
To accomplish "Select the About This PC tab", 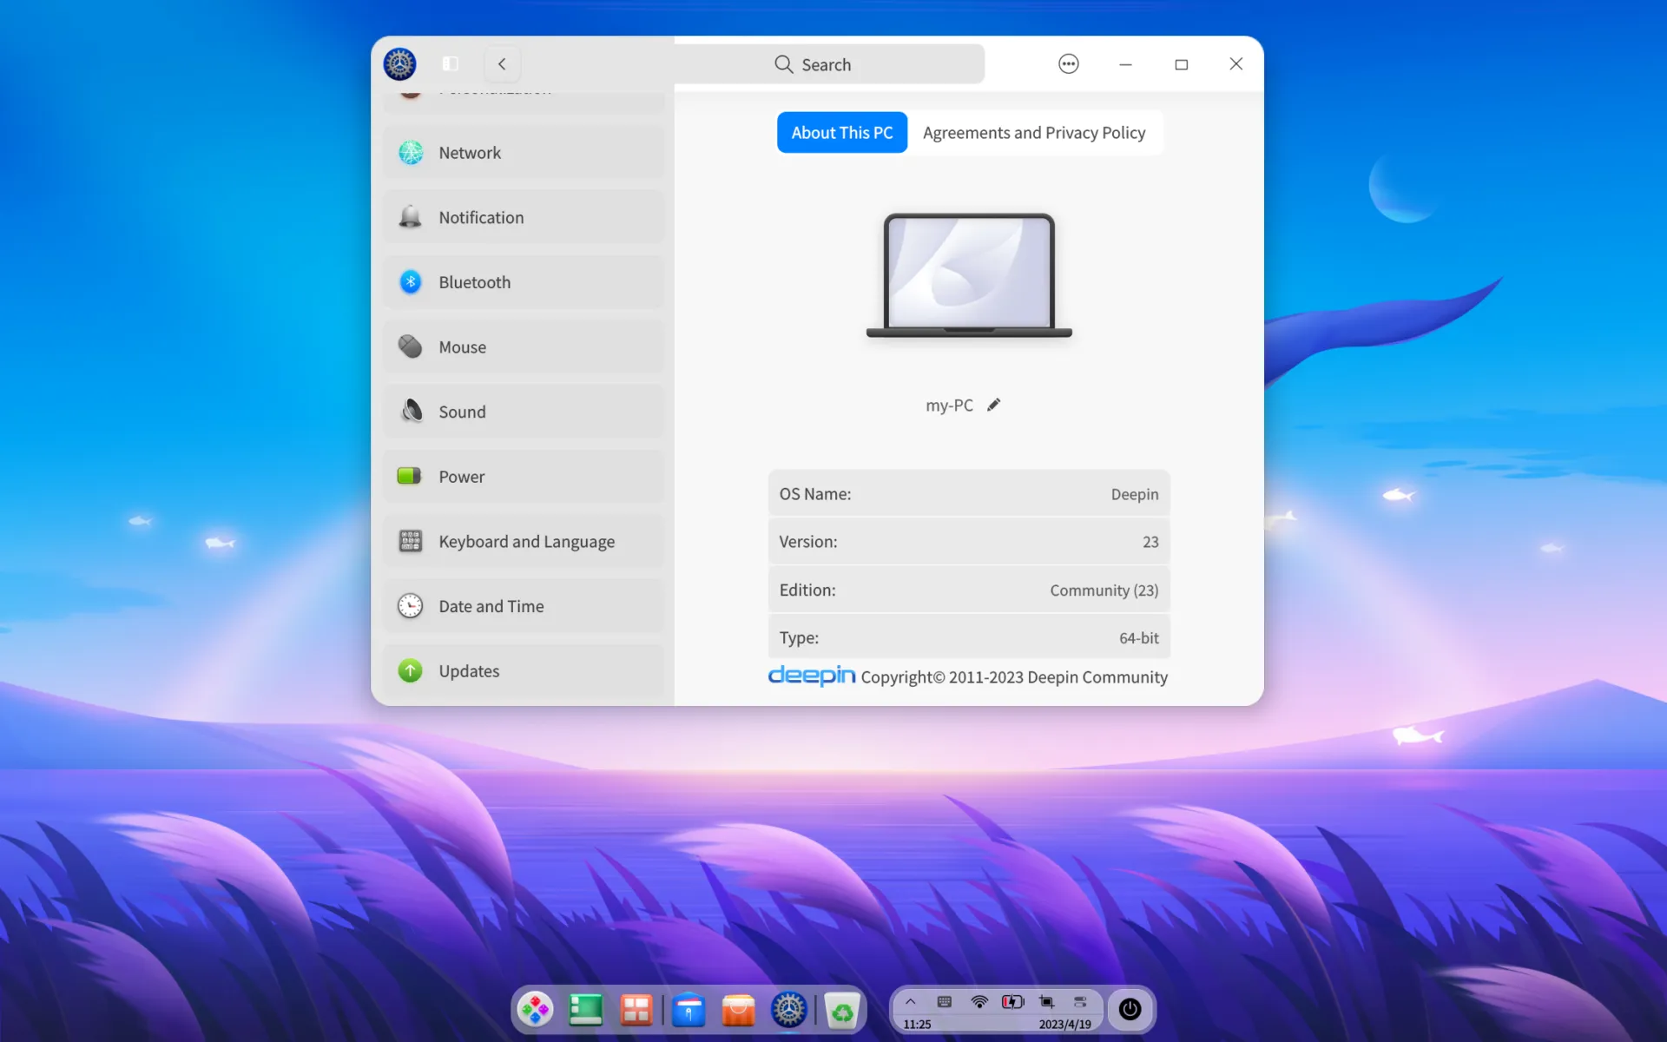I will (x=841, y=132).
